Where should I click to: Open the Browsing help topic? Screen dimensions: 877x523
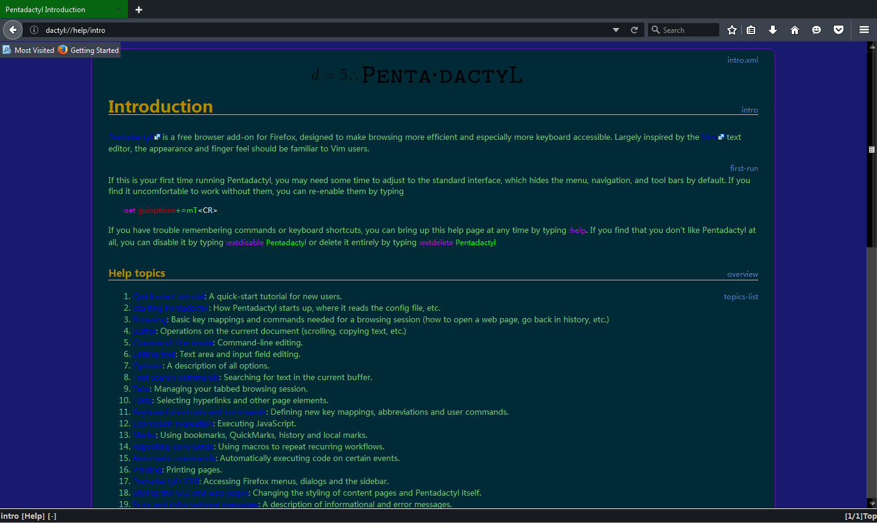point(149,320)
